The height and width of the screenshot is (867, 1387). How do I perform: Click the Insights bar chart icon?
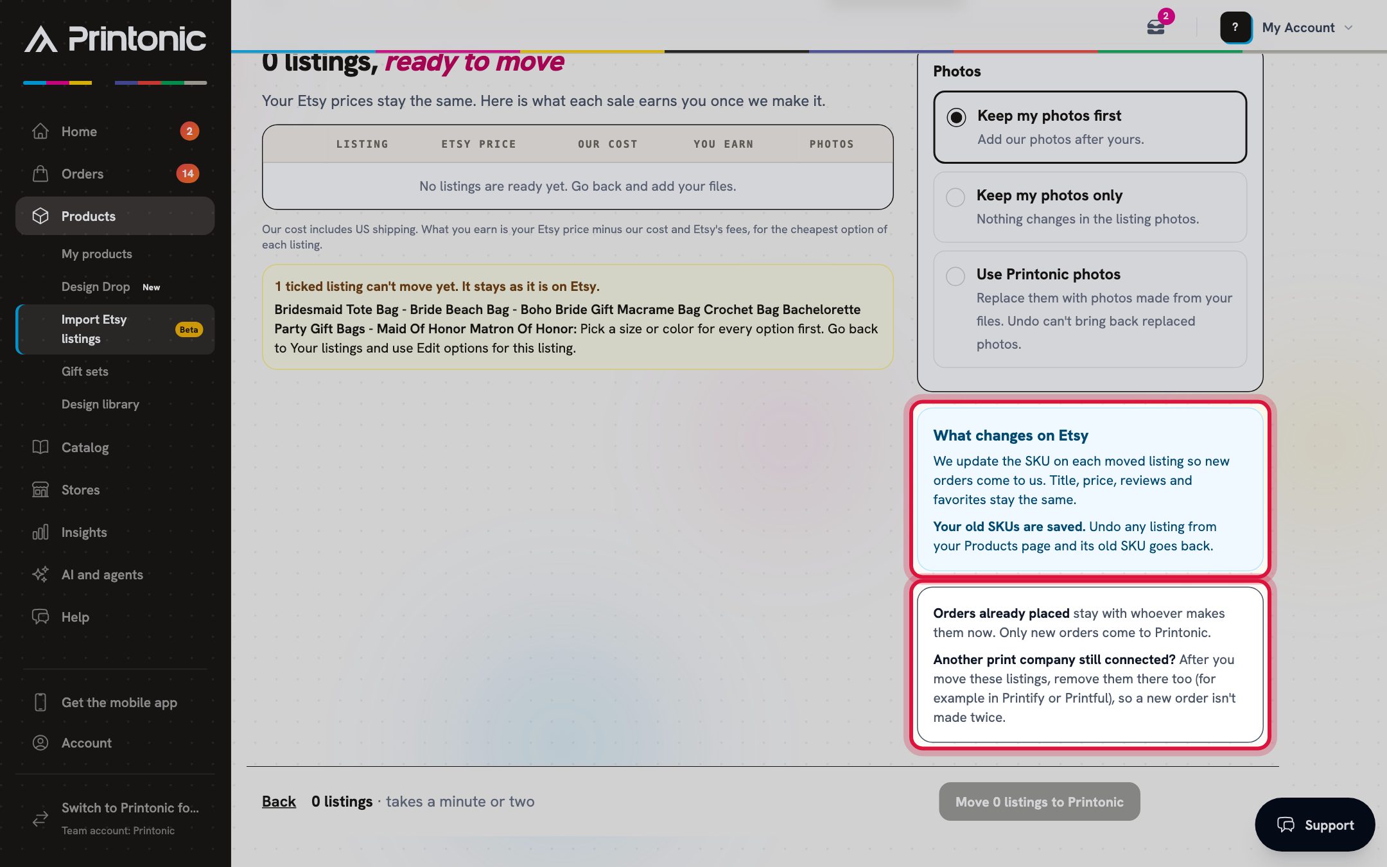[x=40, y=532]
